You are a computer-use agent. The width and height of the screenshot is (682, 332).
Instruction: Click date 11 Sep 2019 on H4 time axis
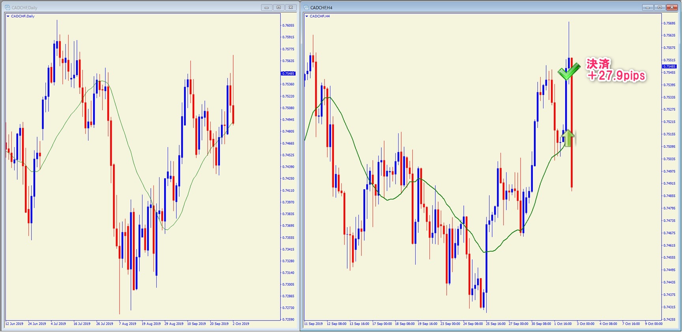click(x=313, y=324)
